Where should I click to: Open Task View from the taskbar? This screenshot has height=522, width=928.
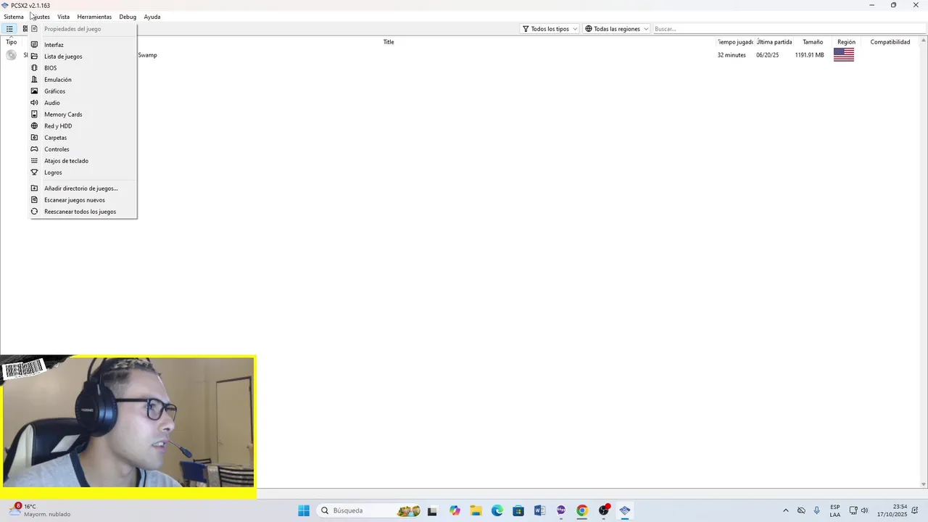[x=432, y=510]
